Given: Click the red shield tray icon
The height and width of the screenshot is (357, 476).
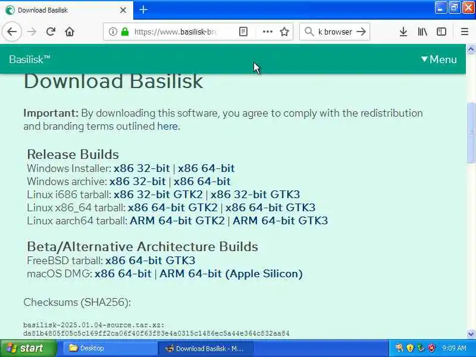Looking at the screenshot, I should pyautogui.click(x=431, y=348).
